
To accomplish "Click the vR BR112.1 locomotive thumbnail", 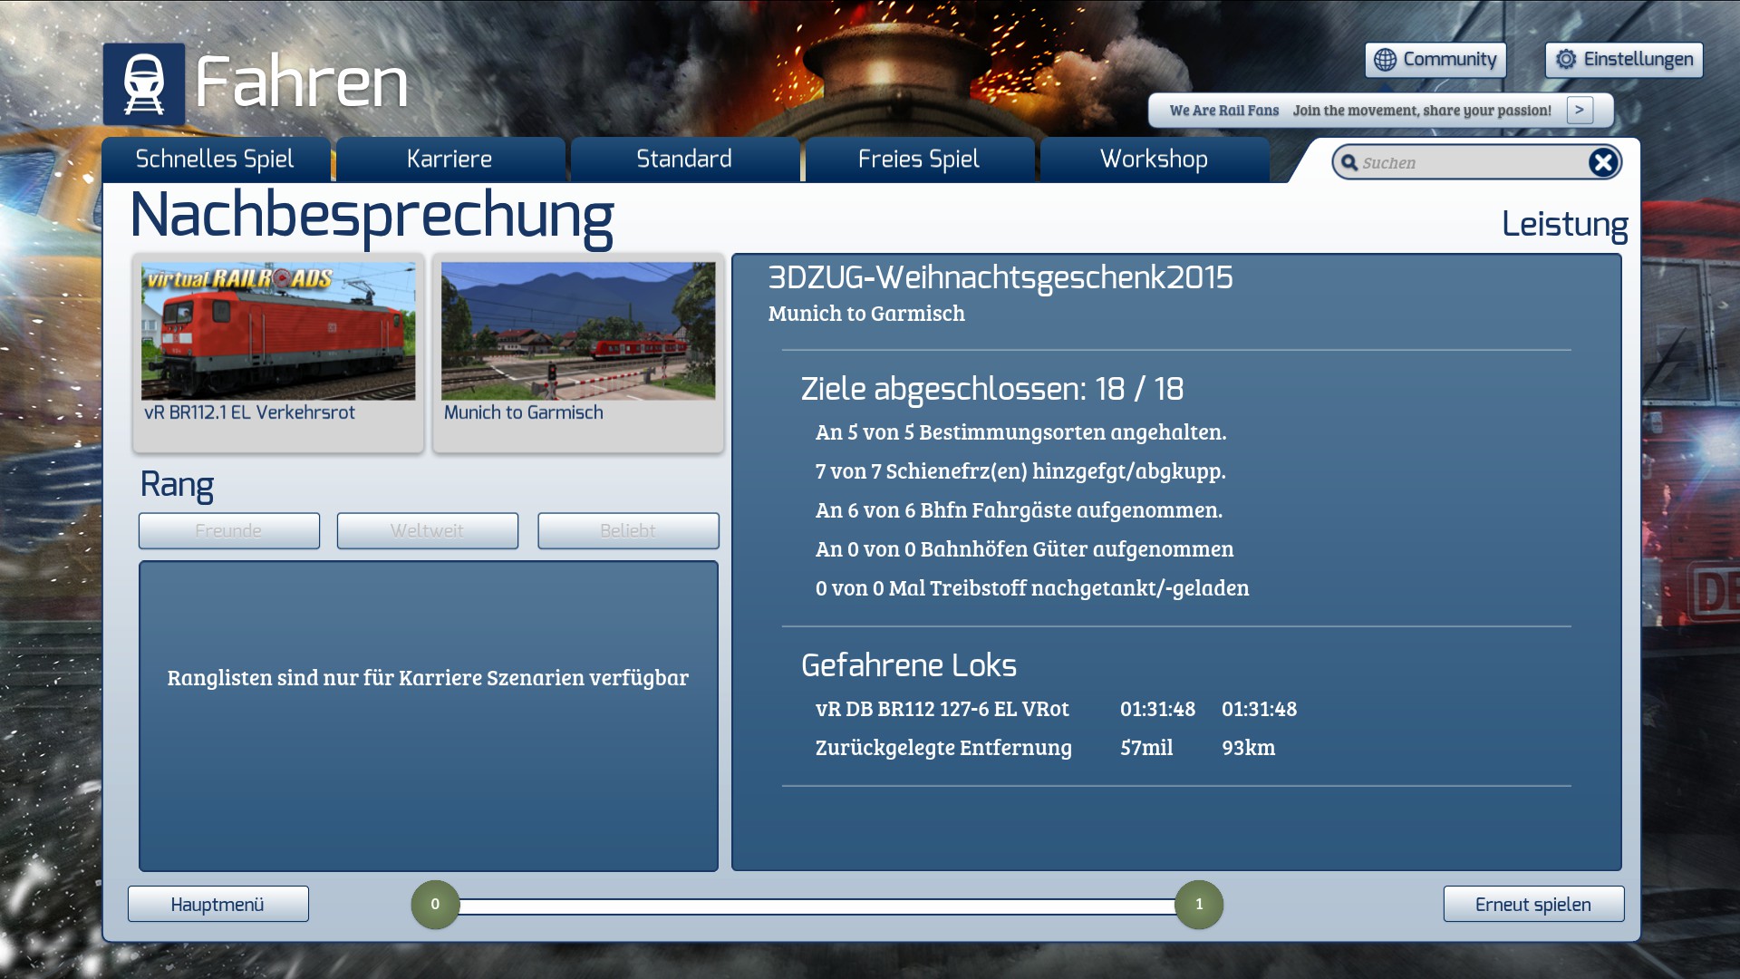I will [278, 332].
